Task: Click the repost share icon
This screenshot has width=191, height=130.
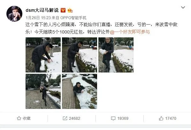Action: (x=65, y=118)
